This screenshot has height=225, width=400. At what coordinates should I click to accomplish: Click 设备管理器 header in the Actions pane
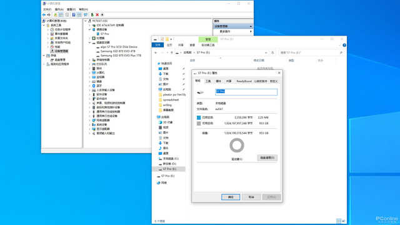(x=233, y=26)
